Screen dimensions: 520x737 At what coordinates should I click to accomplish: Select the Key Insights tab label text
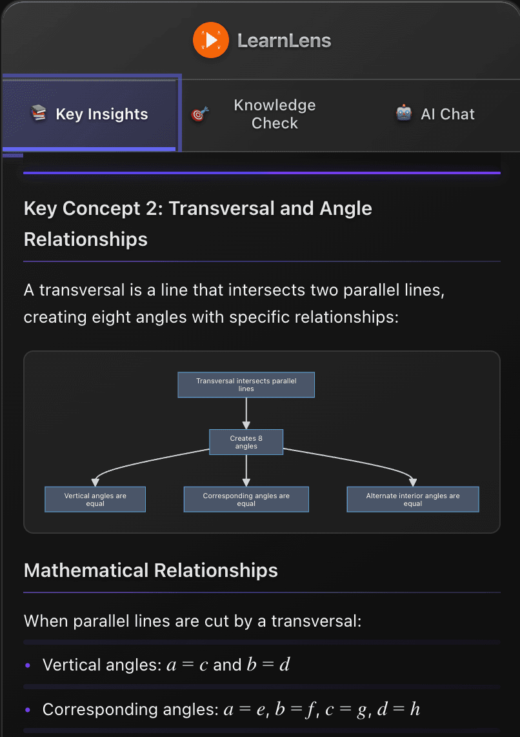point(103,114)
